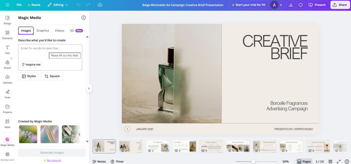The width and height of the screenshot is (351, 164).
Task: Open the Background panel
Action: pos(8,156)
